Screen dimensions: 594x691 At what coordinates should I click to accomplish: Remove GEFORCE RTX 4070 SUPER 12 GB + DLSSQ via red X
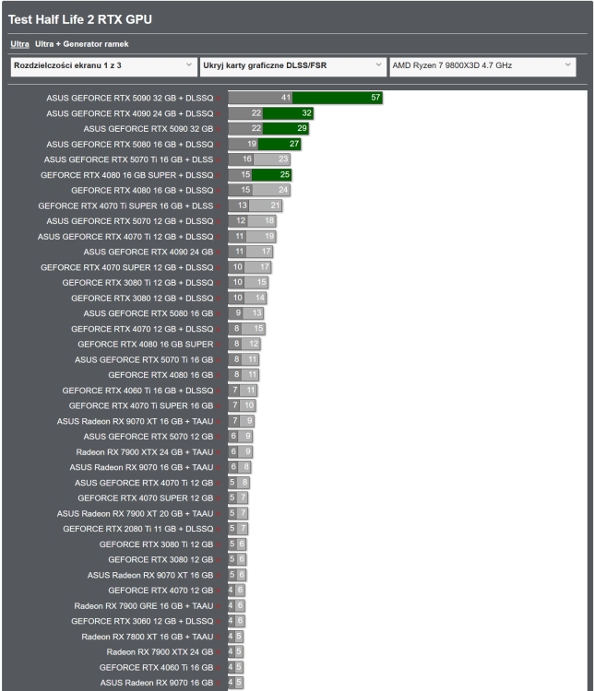(x=219, y=268)
